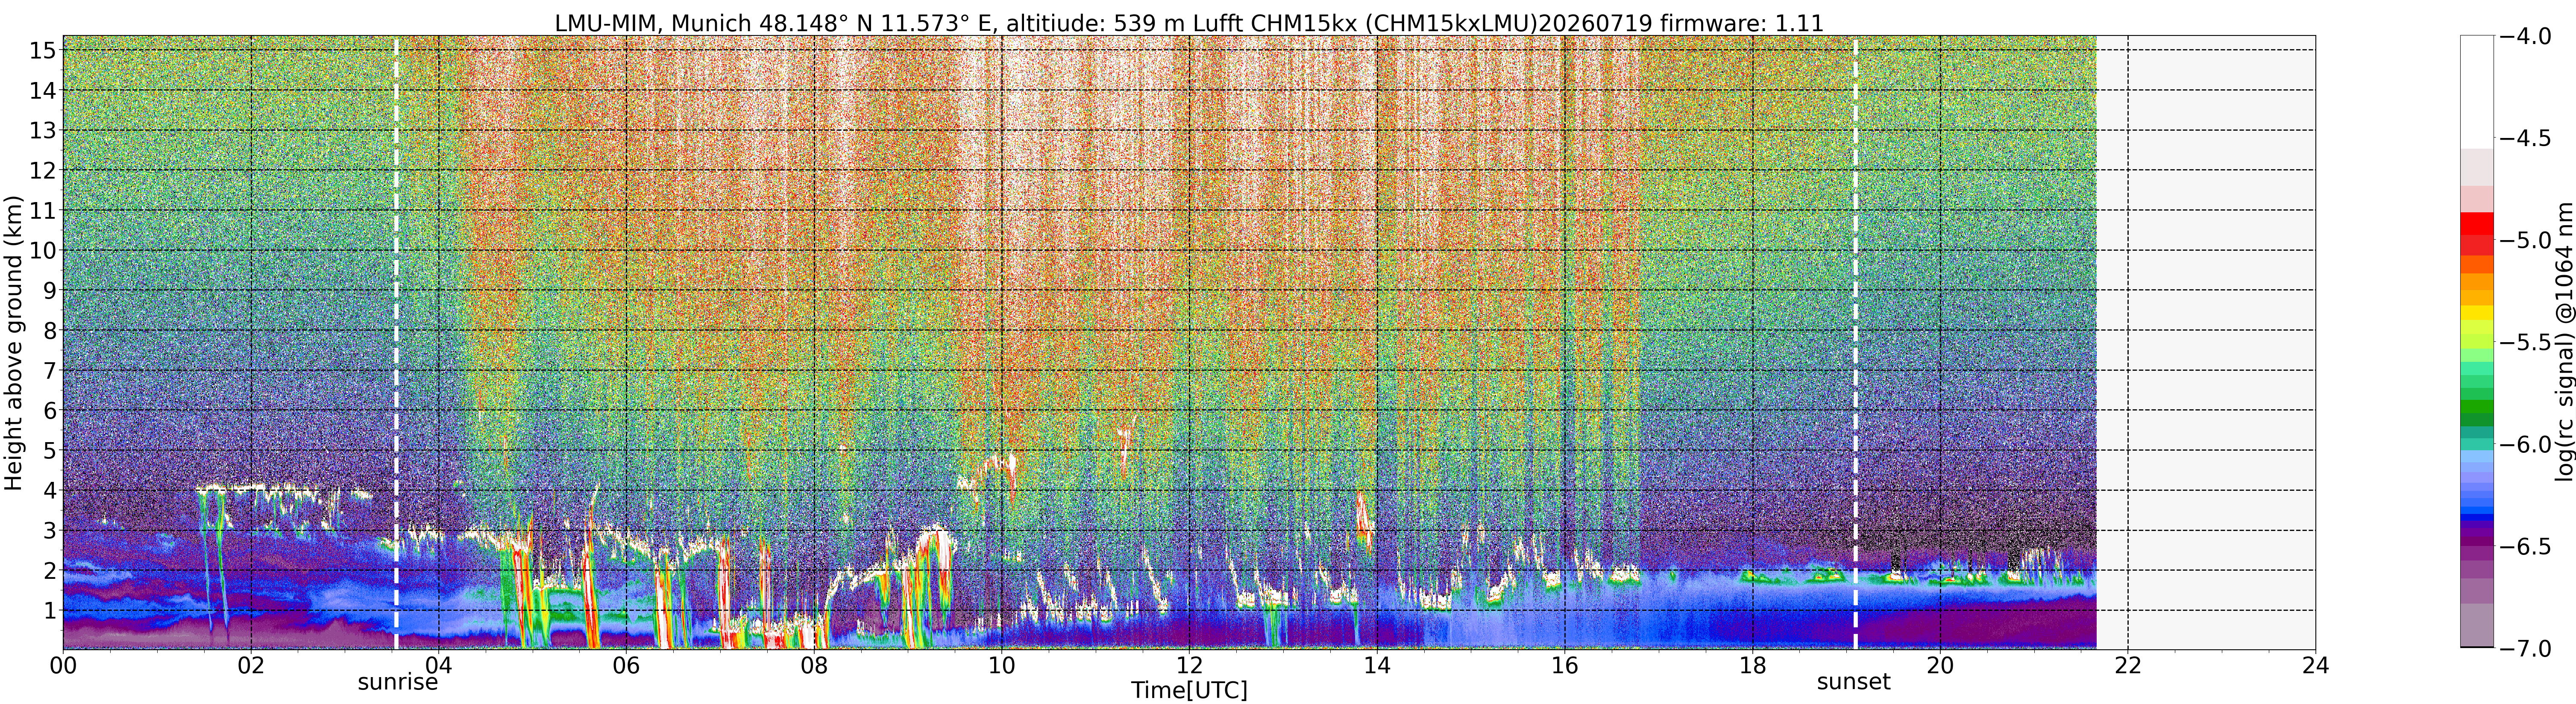Click the "−4.5" colorbar tick label
2576x704 pixels.
pyautogui.click(x=2525, y=138)
